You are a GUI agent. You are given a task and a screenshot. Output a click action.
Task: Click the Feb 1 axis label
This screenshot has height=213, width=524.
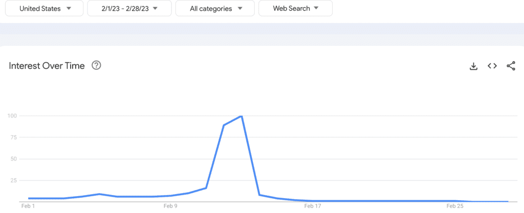point(28,206)
